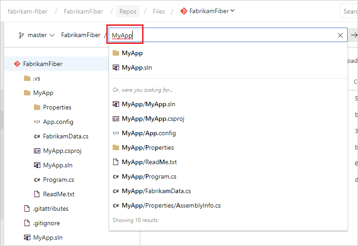Viewport: 358px width, 246px height.
Task: Click the .vs folder icon in tree
Action: [27, 79]
